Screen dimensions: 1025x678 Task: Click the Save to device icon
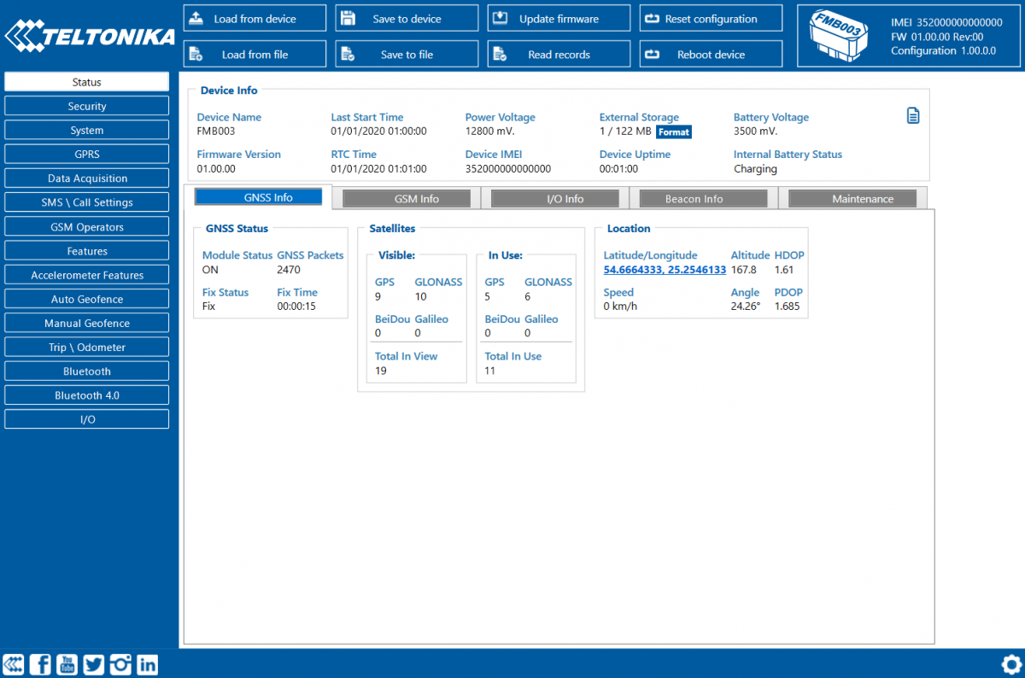[x=348, y=17]
